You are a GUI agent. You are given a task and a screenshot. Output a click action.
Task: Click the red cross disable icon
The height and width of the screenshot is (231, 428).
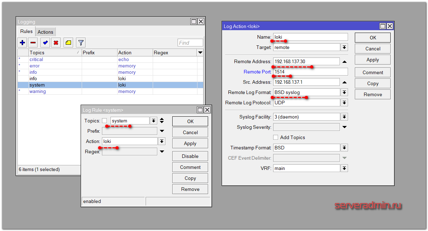tap(56, 43)
